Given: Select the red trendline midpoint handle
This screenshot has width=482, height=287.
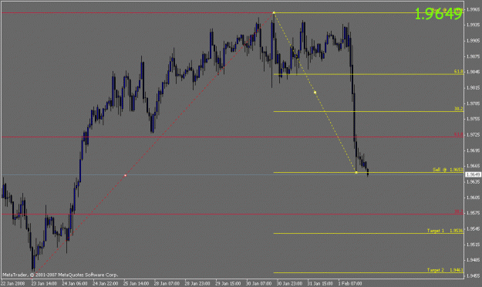Looking at the screenshot, I should 125,175.
